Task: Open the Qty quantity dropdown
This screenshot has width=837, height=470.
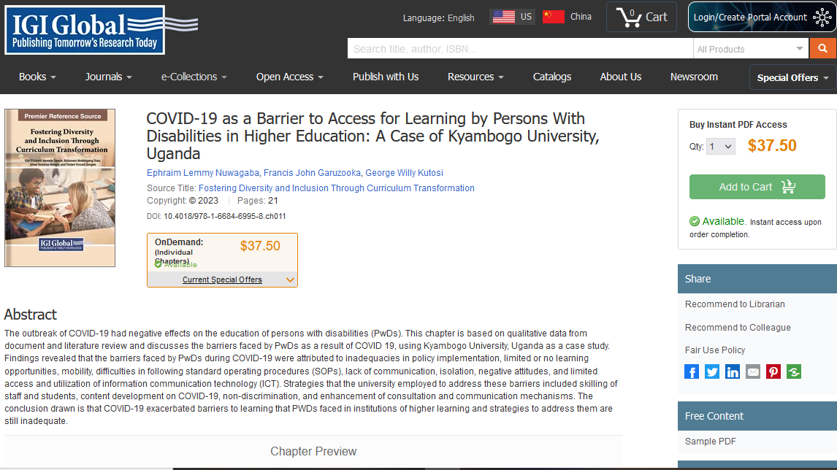Action: click(720, 147)
